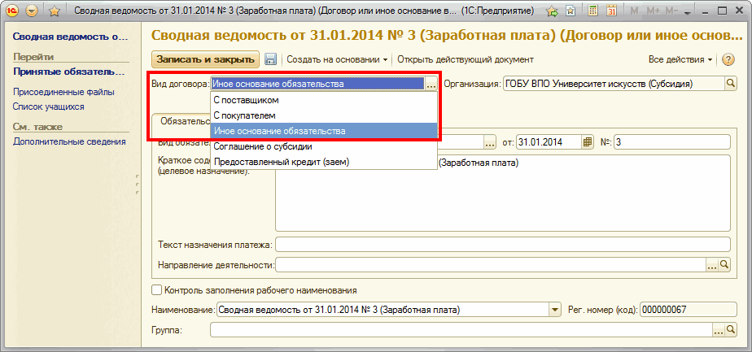Click the save diskette icon in toolbar
Image resolution: width=752 pixels, height=352 pixels.
click(270, 60)
